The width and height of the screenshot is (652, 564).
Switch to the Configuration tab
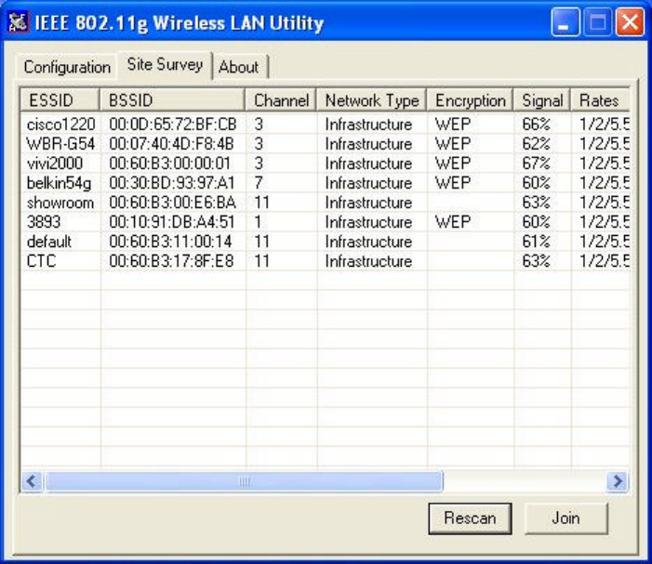point(67,67)
